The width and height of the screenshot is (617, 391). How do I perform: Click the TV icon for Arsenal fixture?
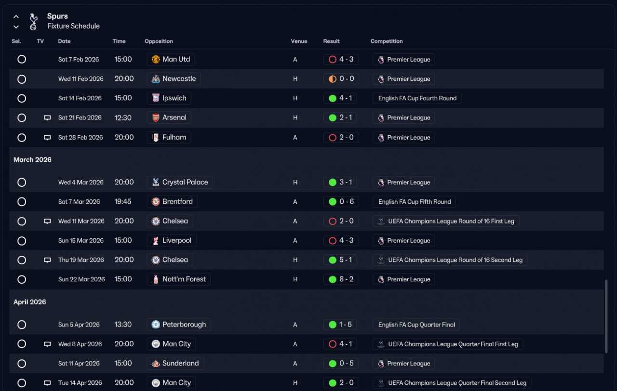click(x=47, y=118)
